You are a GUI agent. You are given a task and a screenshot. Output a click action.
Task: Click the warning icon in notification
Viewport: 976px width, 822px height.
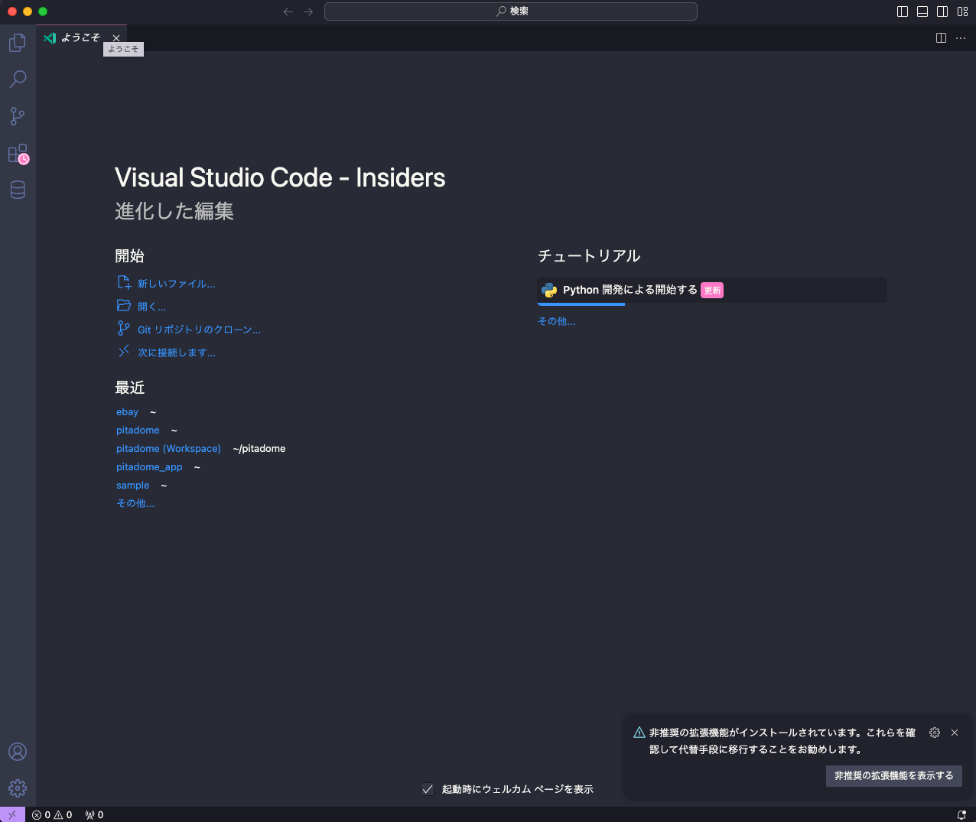[x=639, y=733]
